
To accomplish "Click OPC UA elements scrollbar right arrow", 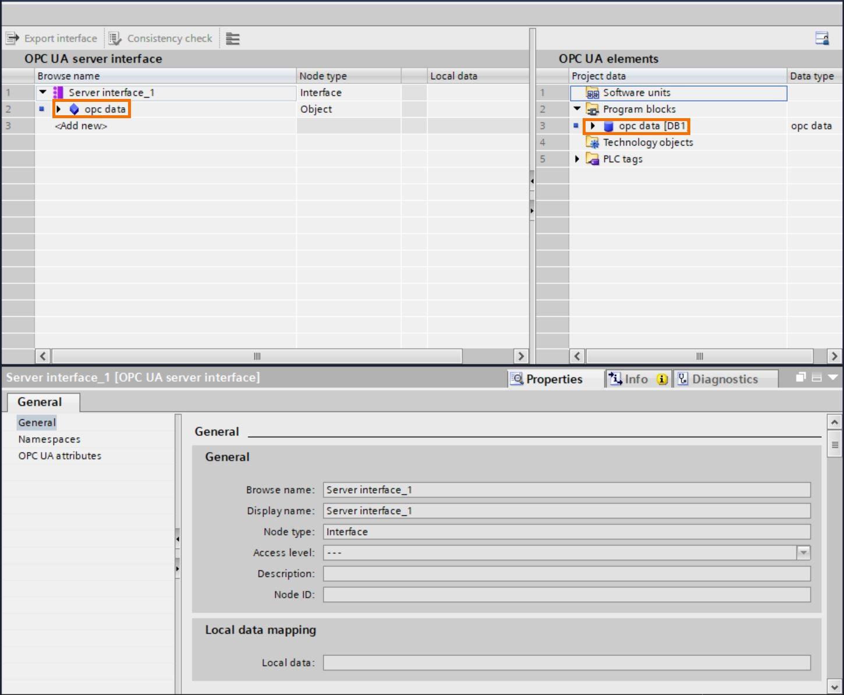I will 835,356.
